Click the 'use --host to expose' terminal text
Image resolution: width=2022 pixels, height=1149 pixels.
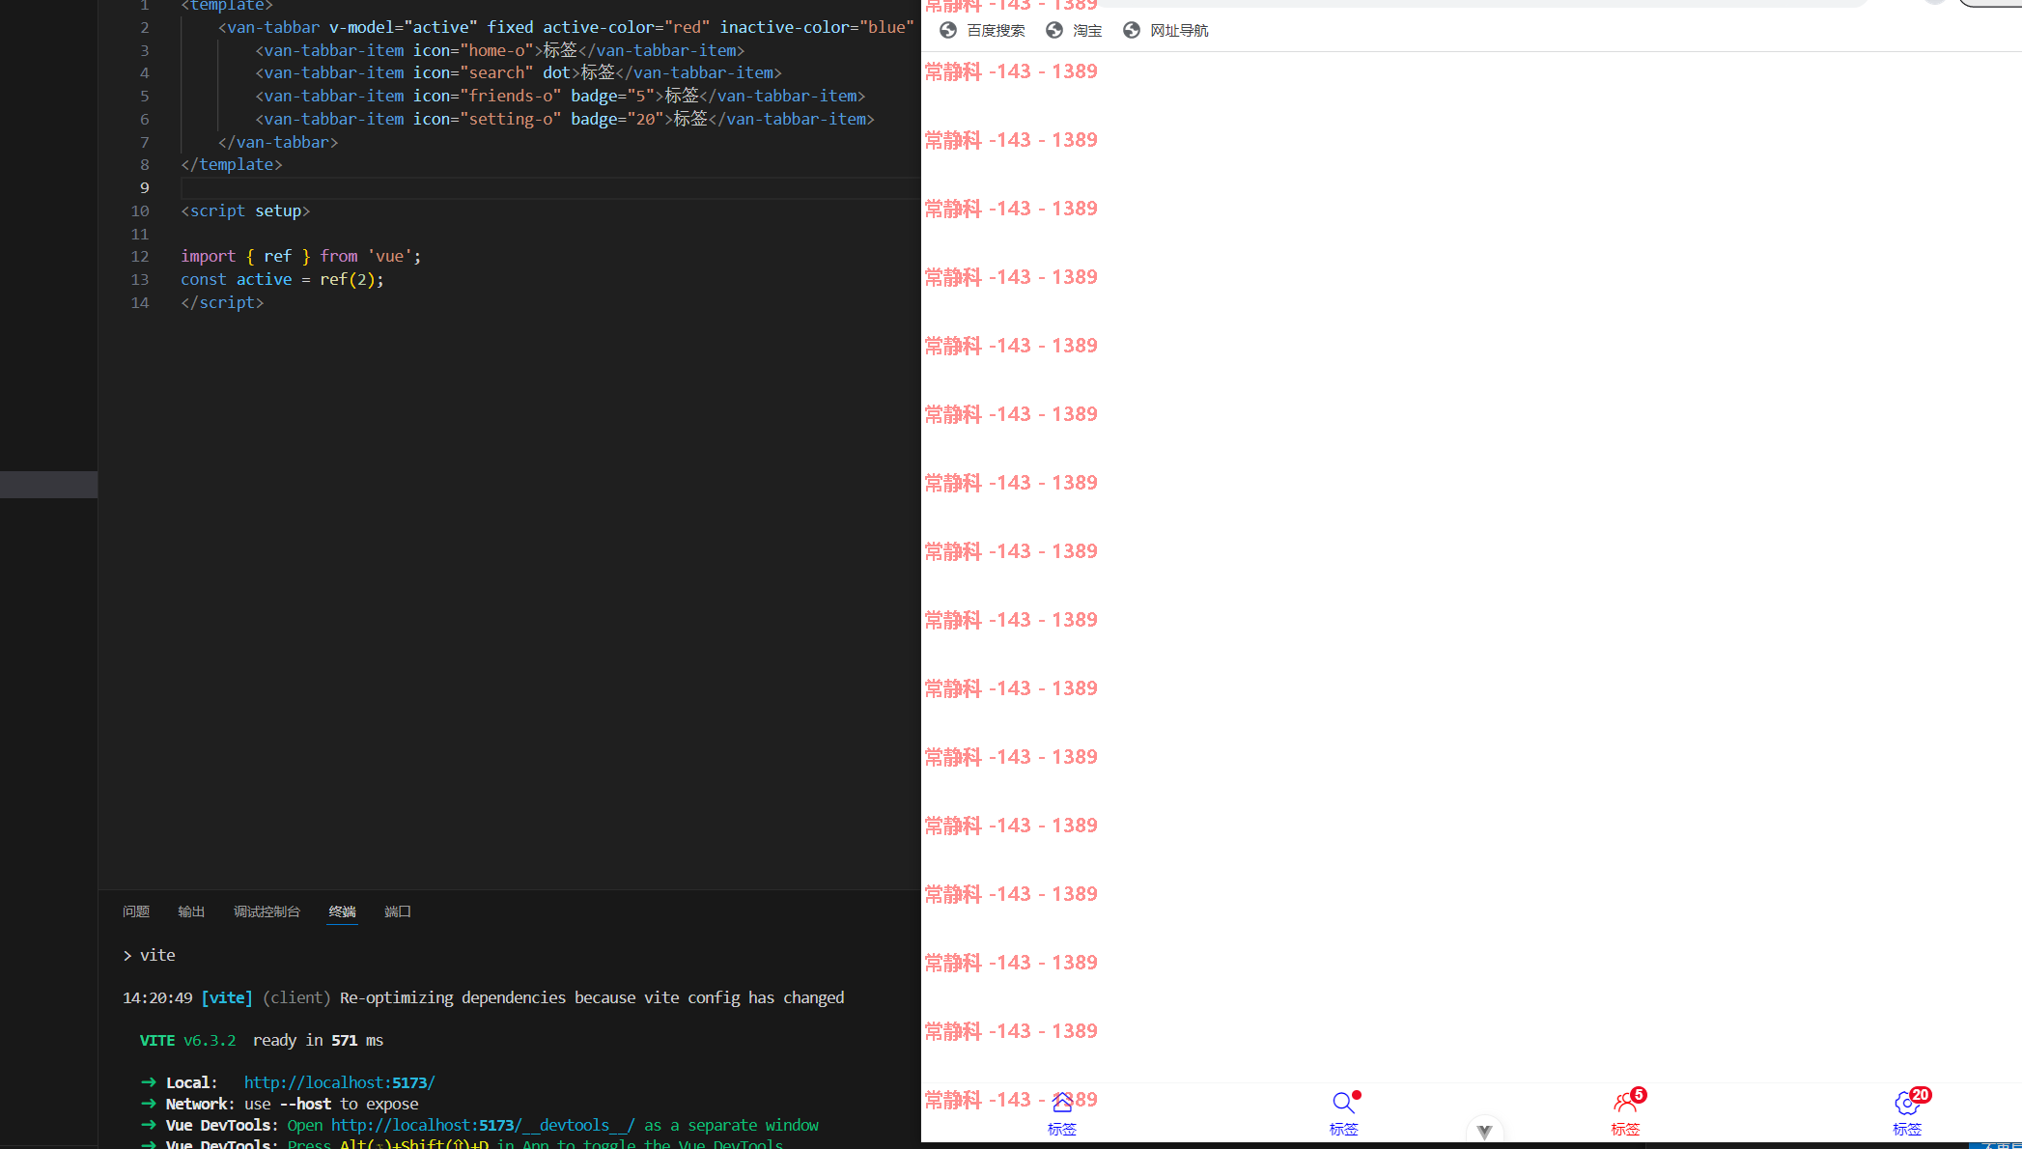(x=331, y=1104)
